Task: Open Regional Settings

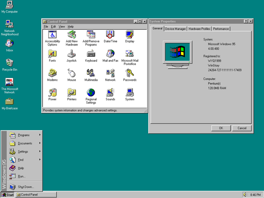Action: coord(91,93)
